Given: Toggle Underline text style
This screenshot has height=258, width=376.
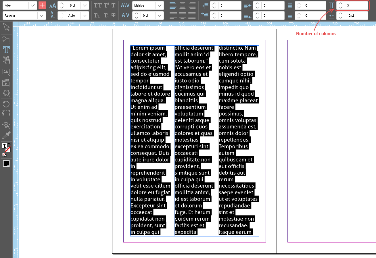Looking at the screenshot, I should (x=114, y=5).
